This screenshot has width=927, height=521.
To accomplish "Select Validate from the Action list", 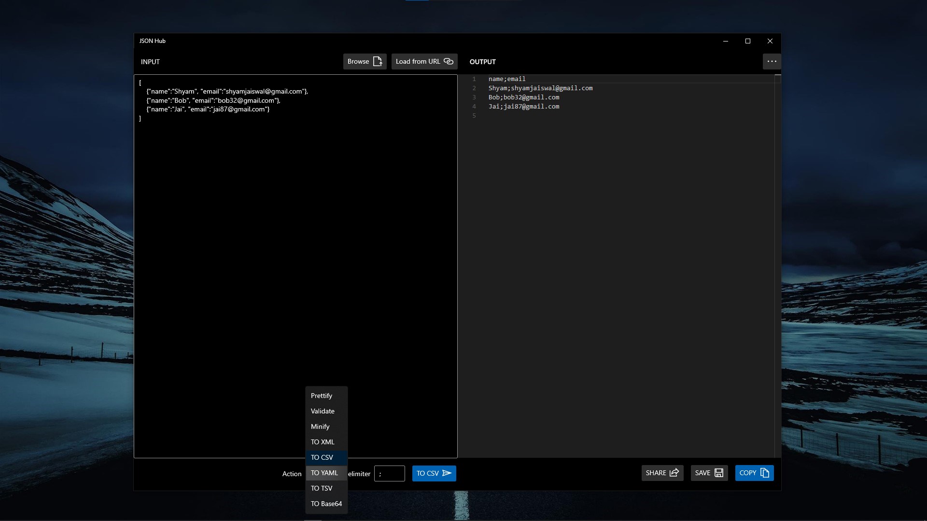I will (323, 411).
